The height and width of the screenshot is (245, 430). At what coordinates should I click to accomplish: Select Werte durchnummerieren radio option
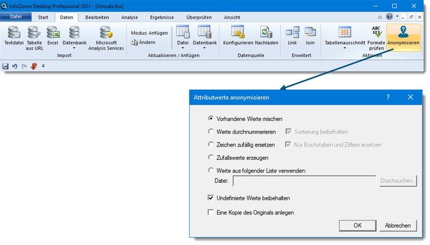[x=211, y=131]
